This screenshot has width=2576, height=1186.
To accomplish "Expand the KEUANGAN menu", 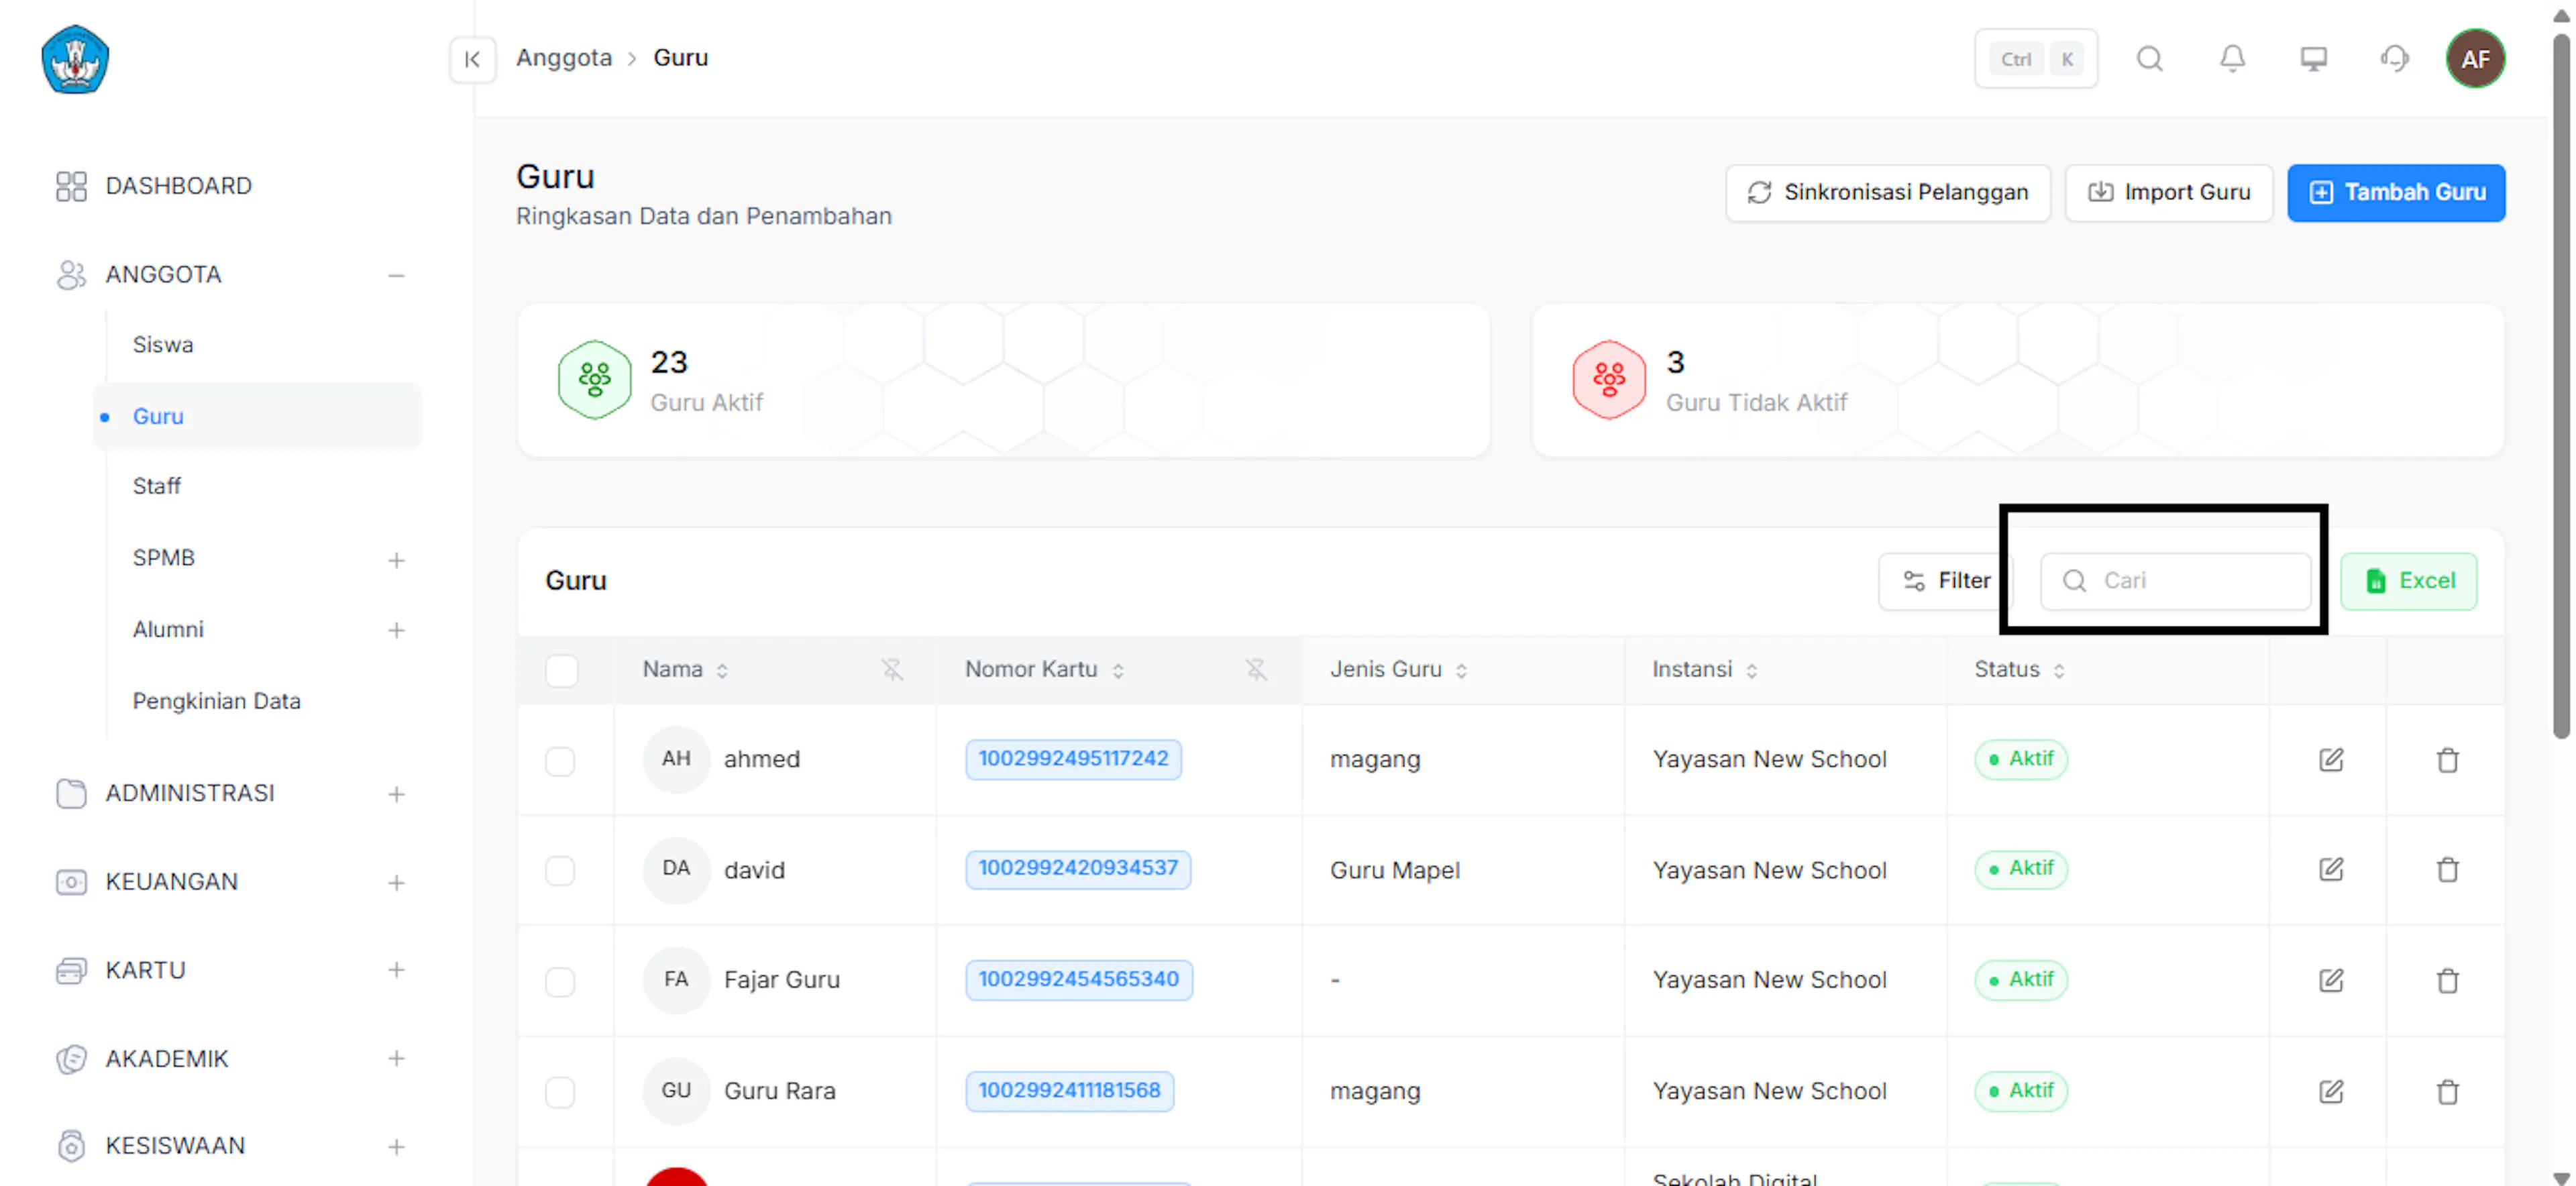I will tap(396, 883).
